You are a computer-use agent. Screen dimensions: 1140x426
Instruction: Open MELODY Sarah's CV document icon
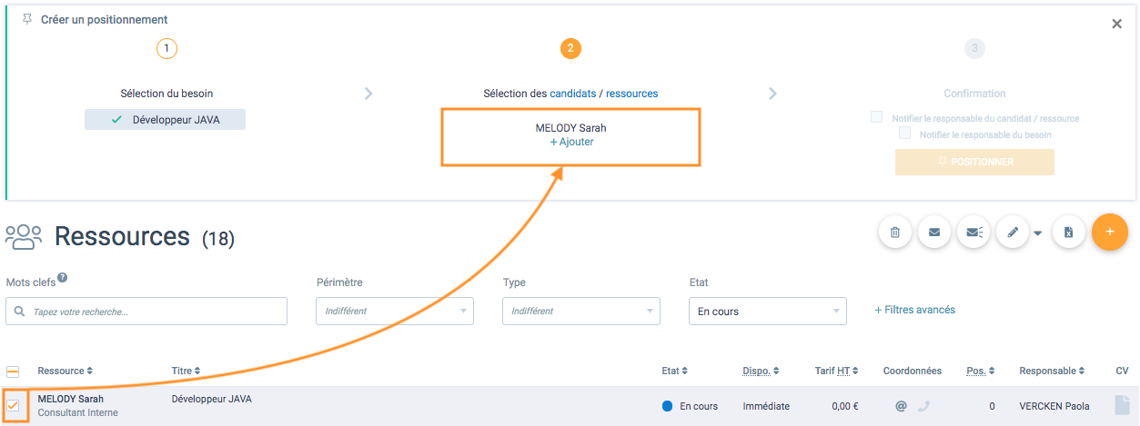click(1122, 405)
